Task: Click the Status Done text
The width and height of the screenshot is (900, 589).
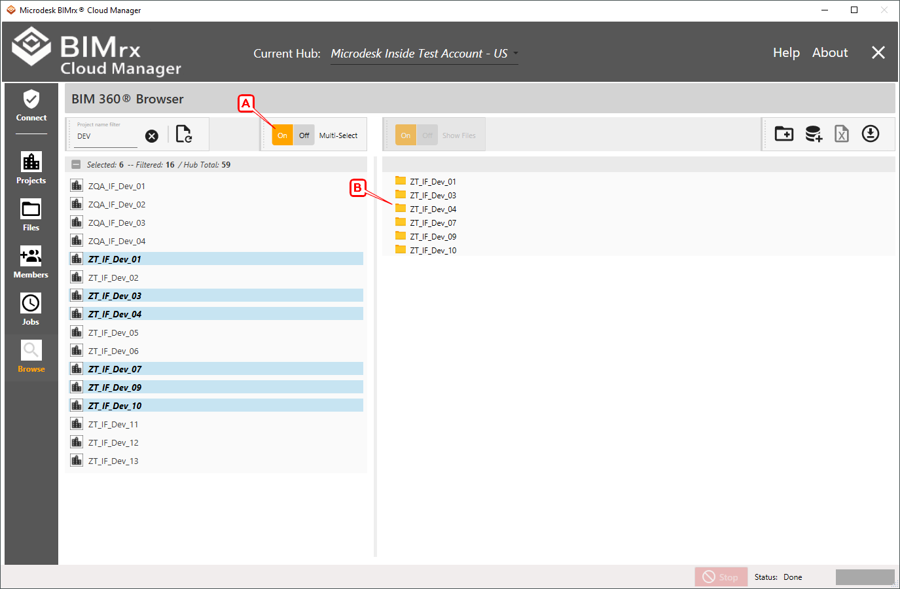Action: coord(778,577)
